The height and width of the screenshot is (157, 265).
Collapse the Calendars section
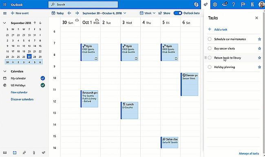(5, 71)
